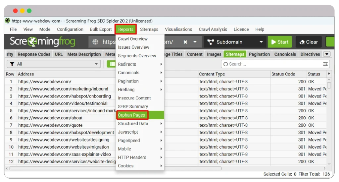339x182 pixels.
Task: Open the Configuration menu
Action: (x=70, y=29)
